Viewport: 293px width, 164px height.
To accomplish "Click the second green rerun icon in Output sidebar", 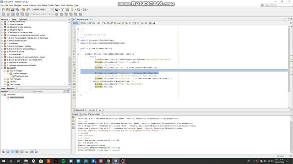I will pos(73,121).
